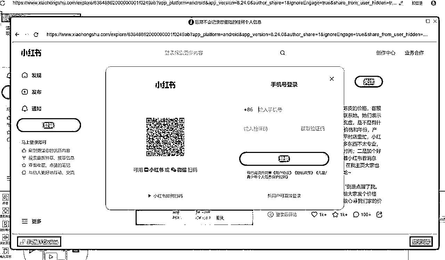Click the 更多 hamburger icon
Image resolution: width=445 pixels, height=260 pixels.
(x=24, y=221)
